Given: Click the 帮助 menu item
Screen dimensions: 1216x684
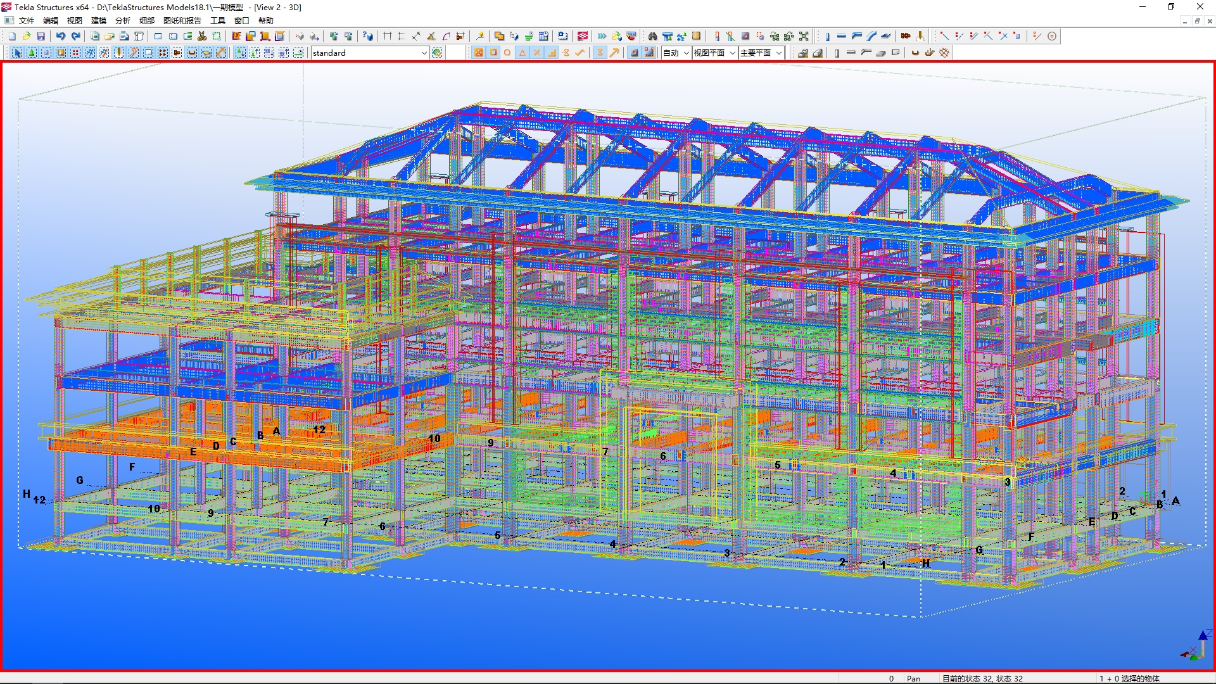Looking at the screenshot, I should coord(265,20).
